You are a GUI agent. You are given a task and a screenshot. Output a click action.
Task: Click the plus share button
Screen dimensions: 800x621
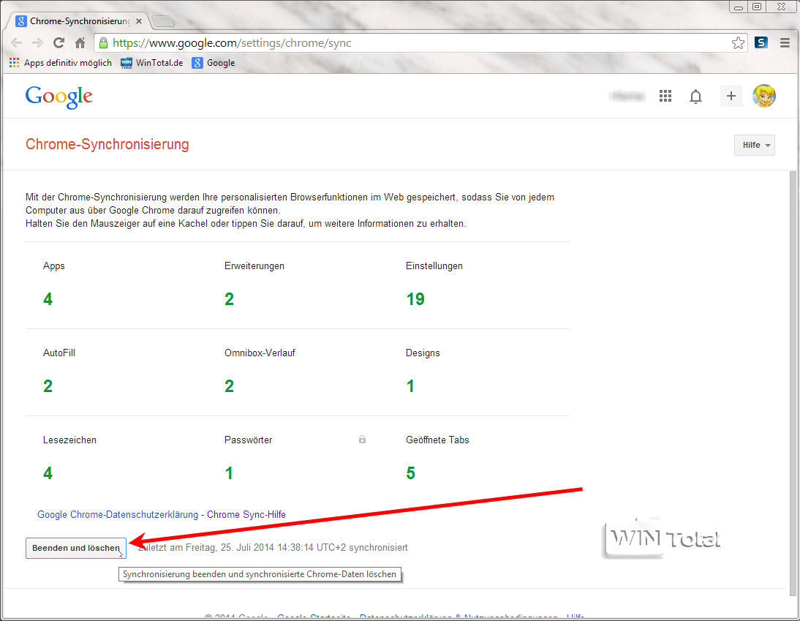click(x=731, y=96)
